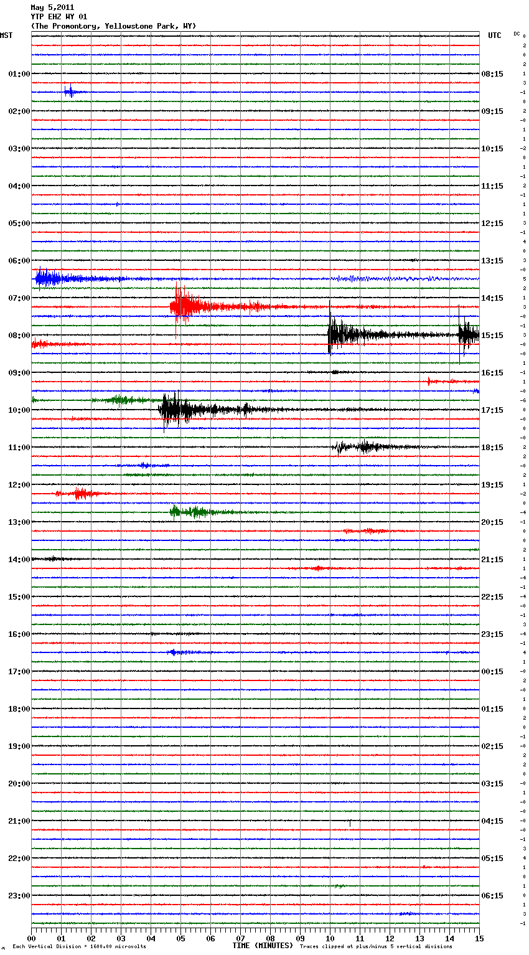Click the "18:15" UTC time label
Viewport: 529px width, 955px height.
tap(492, 448)
